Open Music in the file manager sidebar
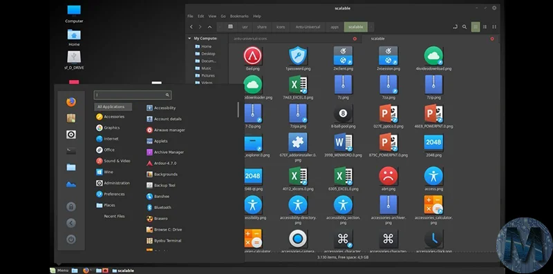The height and width of the screenshot is (274, 553). click(203, 68)
